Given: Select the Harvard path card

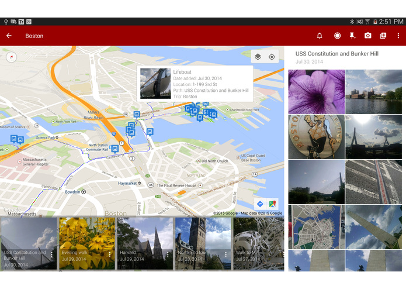Looking at the screenshot, I should pos(145,243).
